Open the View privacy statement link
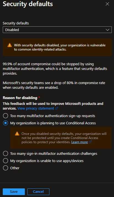This screenshot has height=197, width=114. [x=36, y=108]
